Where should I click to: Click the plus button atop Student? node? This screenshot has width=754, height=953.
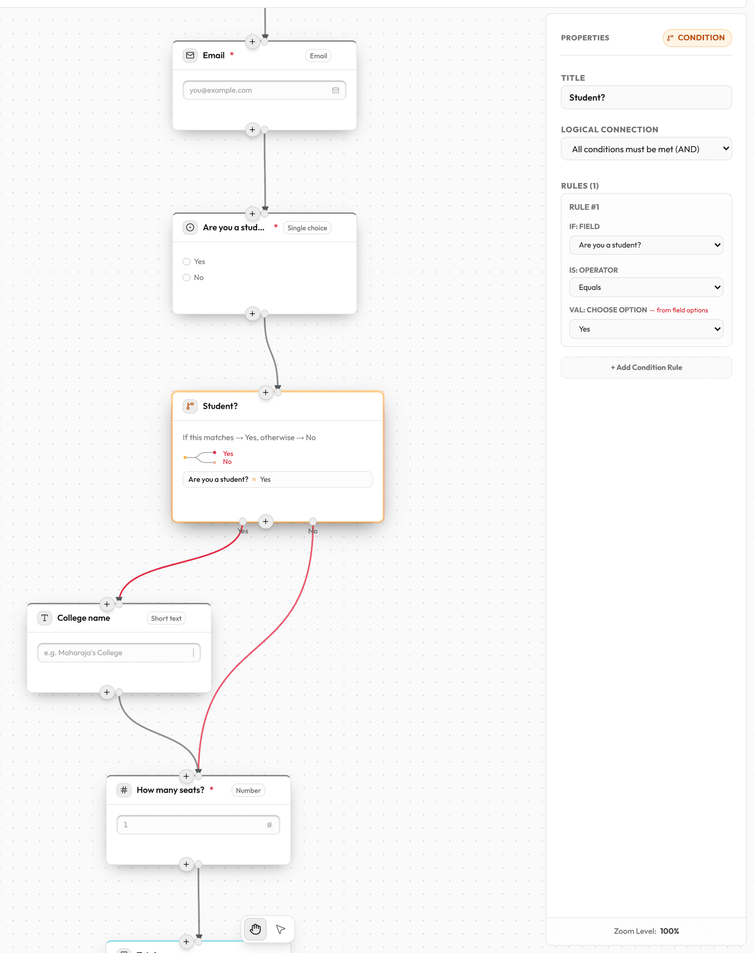[266, 392]
